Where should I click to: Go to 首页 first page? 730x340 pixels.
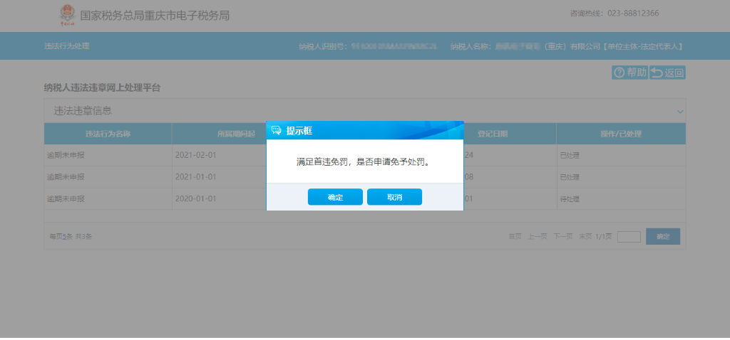coord(515,236)
